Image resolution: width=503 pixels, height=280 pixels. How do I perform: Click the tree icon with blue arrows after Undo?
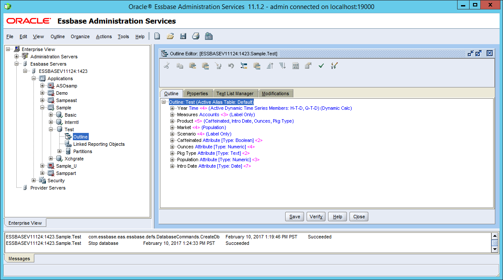pos(244,66)
